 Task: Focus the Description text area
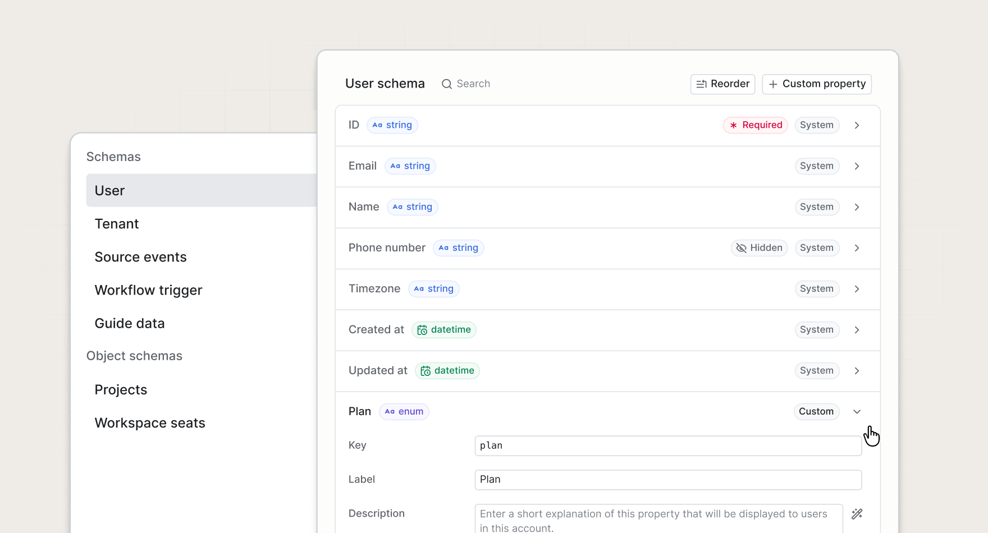point(658,520)
